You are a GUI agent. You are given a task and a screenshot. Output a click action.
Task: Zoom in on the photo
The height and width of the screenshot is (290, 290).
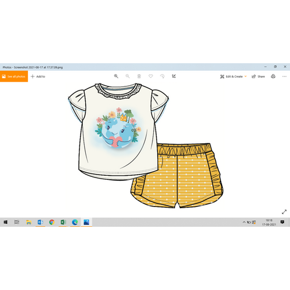[116, 76]
